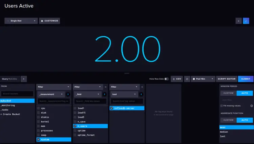The height and width of the screenshot is (144, 254).
Task: Open the Single Stat visualization dropdown
Action: coord(21,21)
